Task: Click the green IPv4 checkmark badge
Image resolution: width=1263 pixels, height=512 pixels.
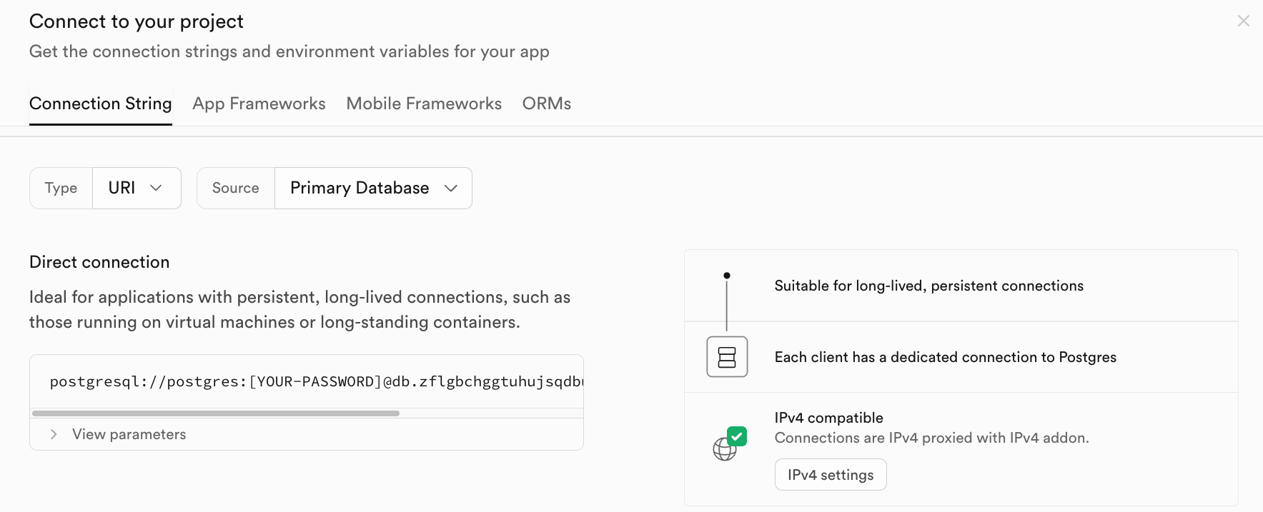Action: tap(737, 436)
